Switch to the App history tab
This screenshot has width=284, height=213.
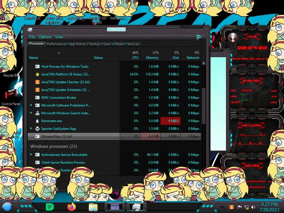tap(77, 44)
